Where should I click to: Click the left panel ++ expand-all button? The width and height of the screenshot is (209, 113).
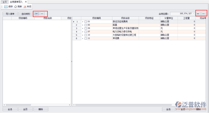pyautogui.click(x=37, y=14)
